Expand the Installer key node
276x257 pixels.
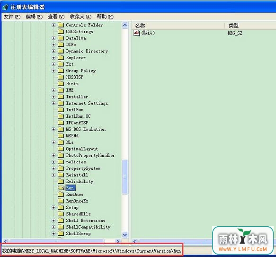pos(53,97)
